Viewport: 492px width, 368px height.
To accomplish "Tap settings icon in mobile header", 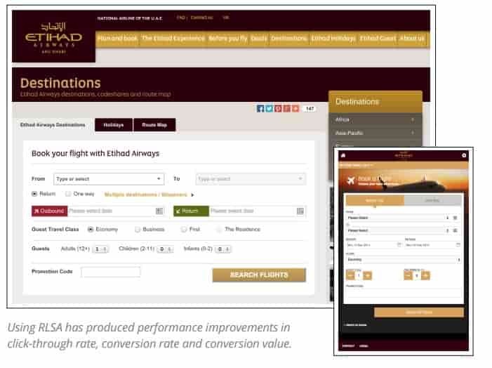I will (464, 155).
